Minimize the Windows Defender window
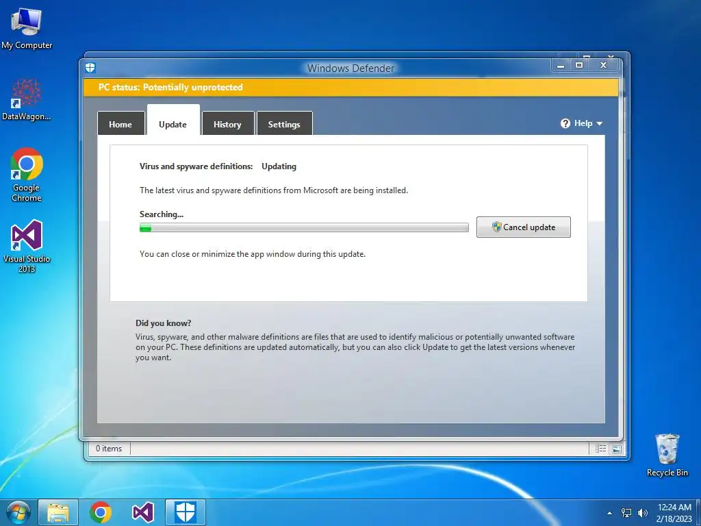This screenshot has height=526, width=701. [561, 66]
